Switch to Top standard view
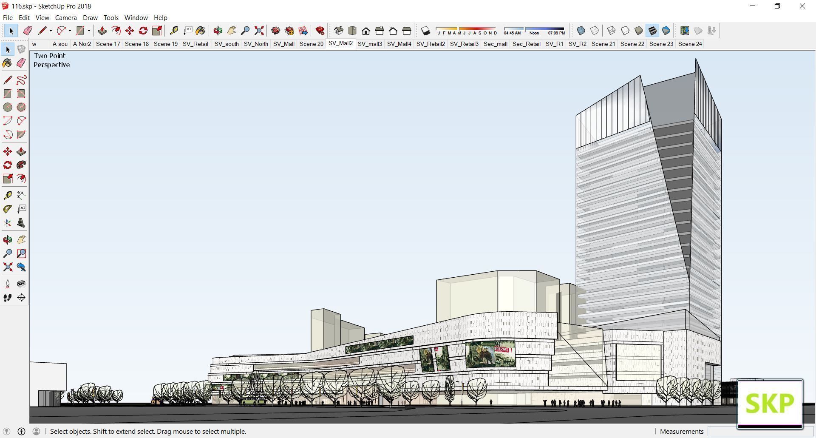Image resolution: width=816 pixels, height=438 pixels. pyautogui.click(x=352, y=31)
